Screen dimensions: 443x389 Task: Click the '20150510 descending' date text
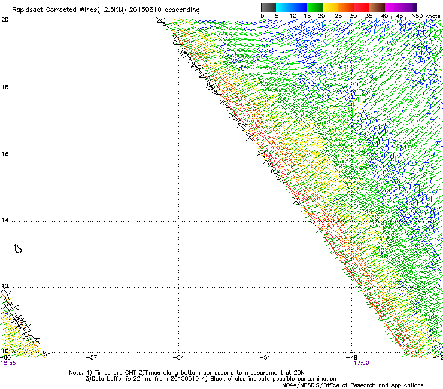pyautogui.click(x=165, y=10)
